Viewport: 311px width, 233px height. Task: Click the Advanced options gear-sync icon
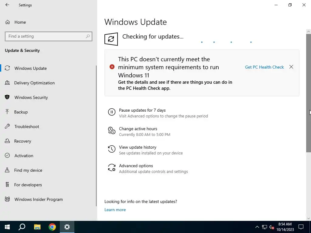(112, 167)
